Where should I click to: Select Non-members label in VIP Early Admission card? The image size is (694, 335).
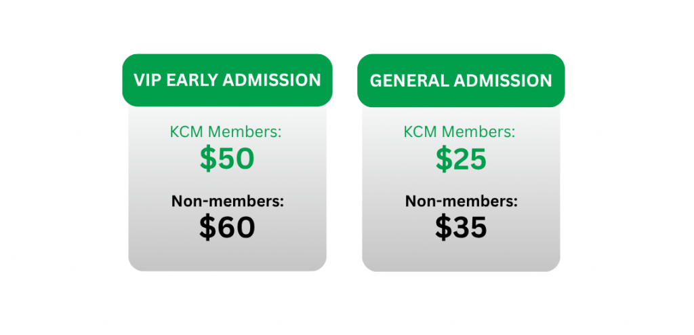click(x=227, y=201)
